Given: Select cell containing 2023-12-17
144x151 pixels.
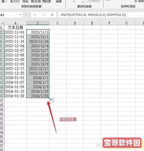Looking at the screenshot, I should click(x=16, y=68).
